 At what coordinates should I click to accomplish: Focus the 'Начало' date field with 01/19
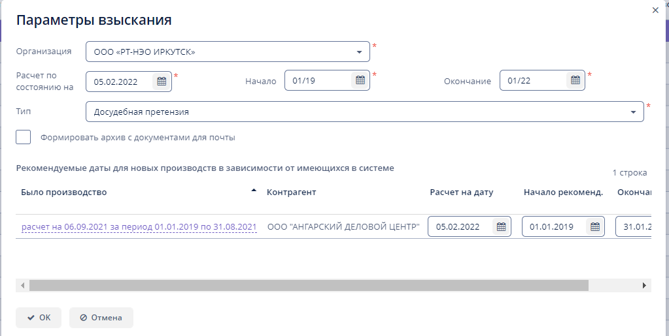(318, 81)
